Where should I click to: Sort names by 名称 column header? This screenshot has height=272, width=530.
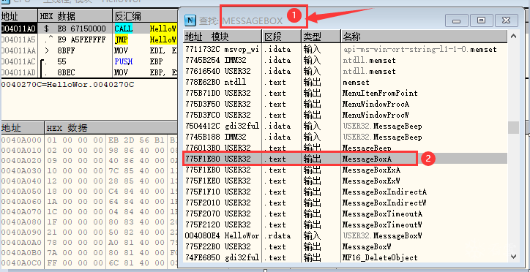(x=424, y=36)
